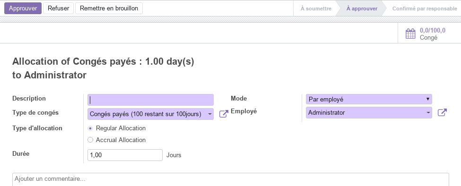Click the allocation title heading text
Viewport: 461px width, 186px height.
[x=103, y=68]
